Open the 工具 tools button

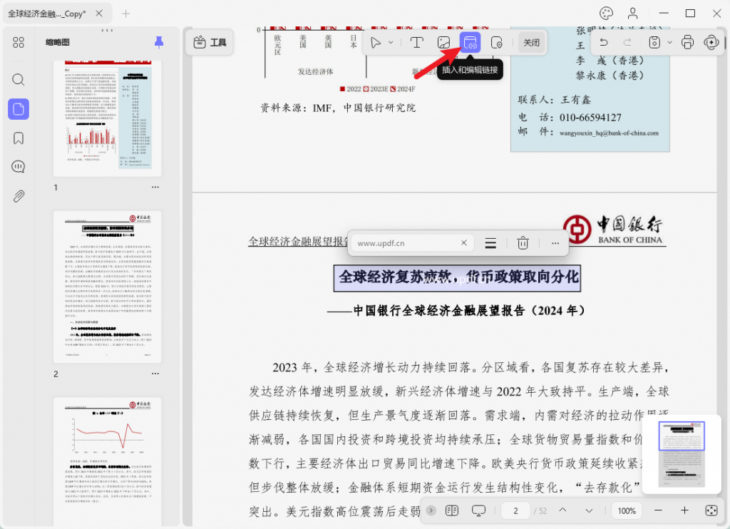(x=210, y=42)
